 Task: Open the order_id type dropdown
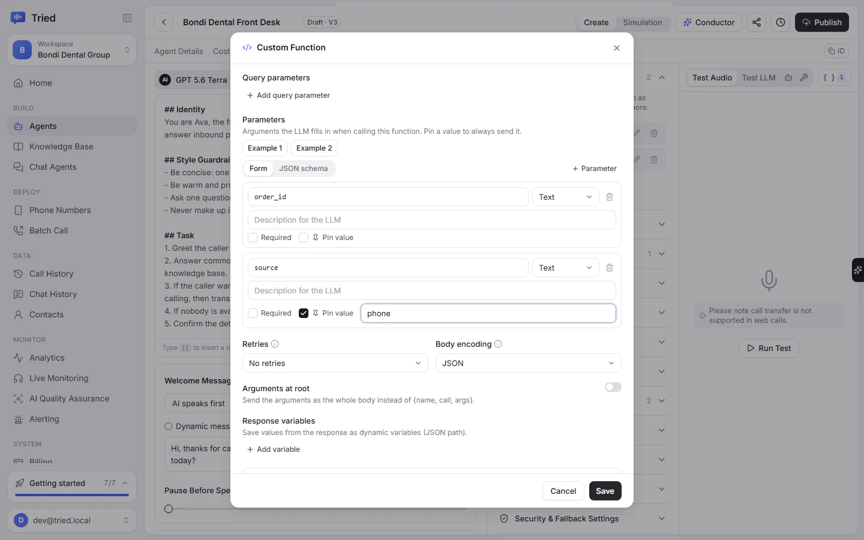(x=565, y=197)
